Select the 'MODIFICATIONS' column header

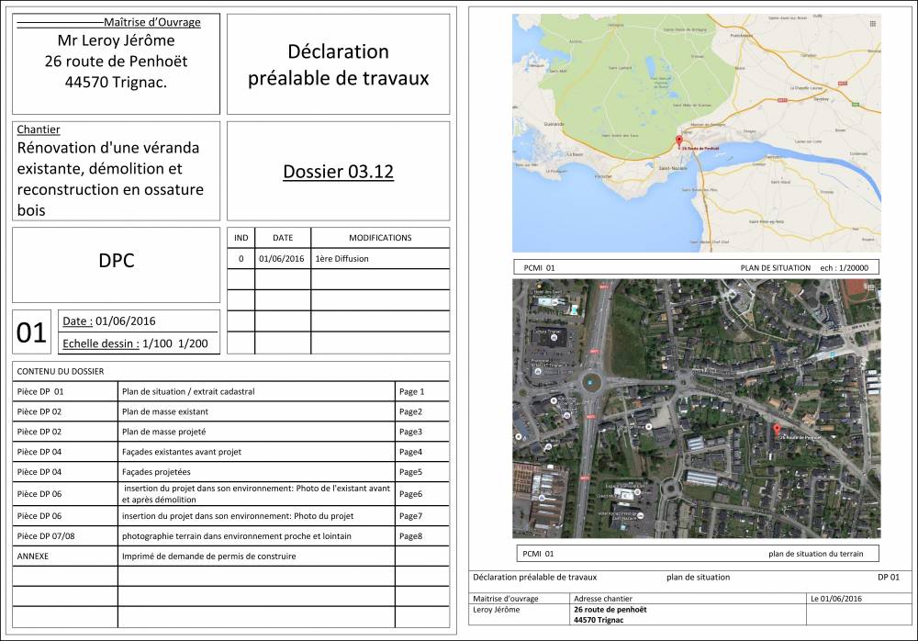[x=381, y=238]
